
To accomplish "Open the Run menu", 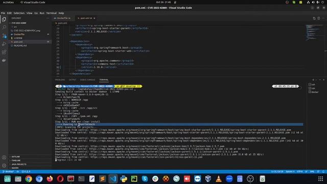I will point(42,13).
